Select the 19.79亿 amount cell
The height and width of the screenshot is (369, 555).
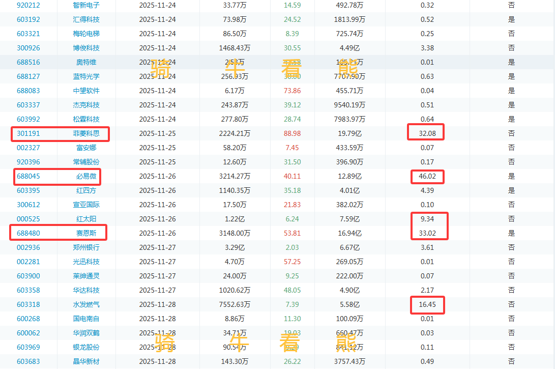[x=349, y=133]
